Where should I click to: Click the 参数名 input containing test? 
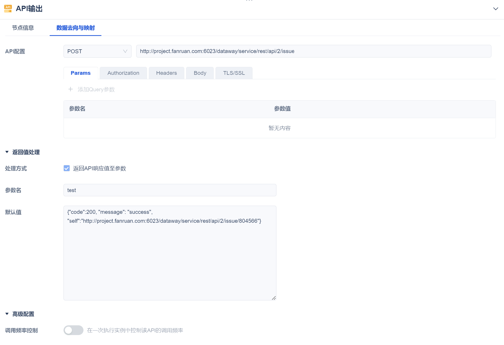point(170,190)
